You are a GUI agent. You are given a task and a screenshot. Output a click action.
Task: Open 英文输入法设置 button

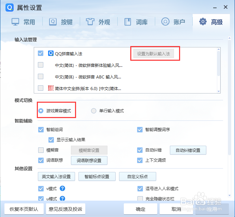[x=56, y=176]
